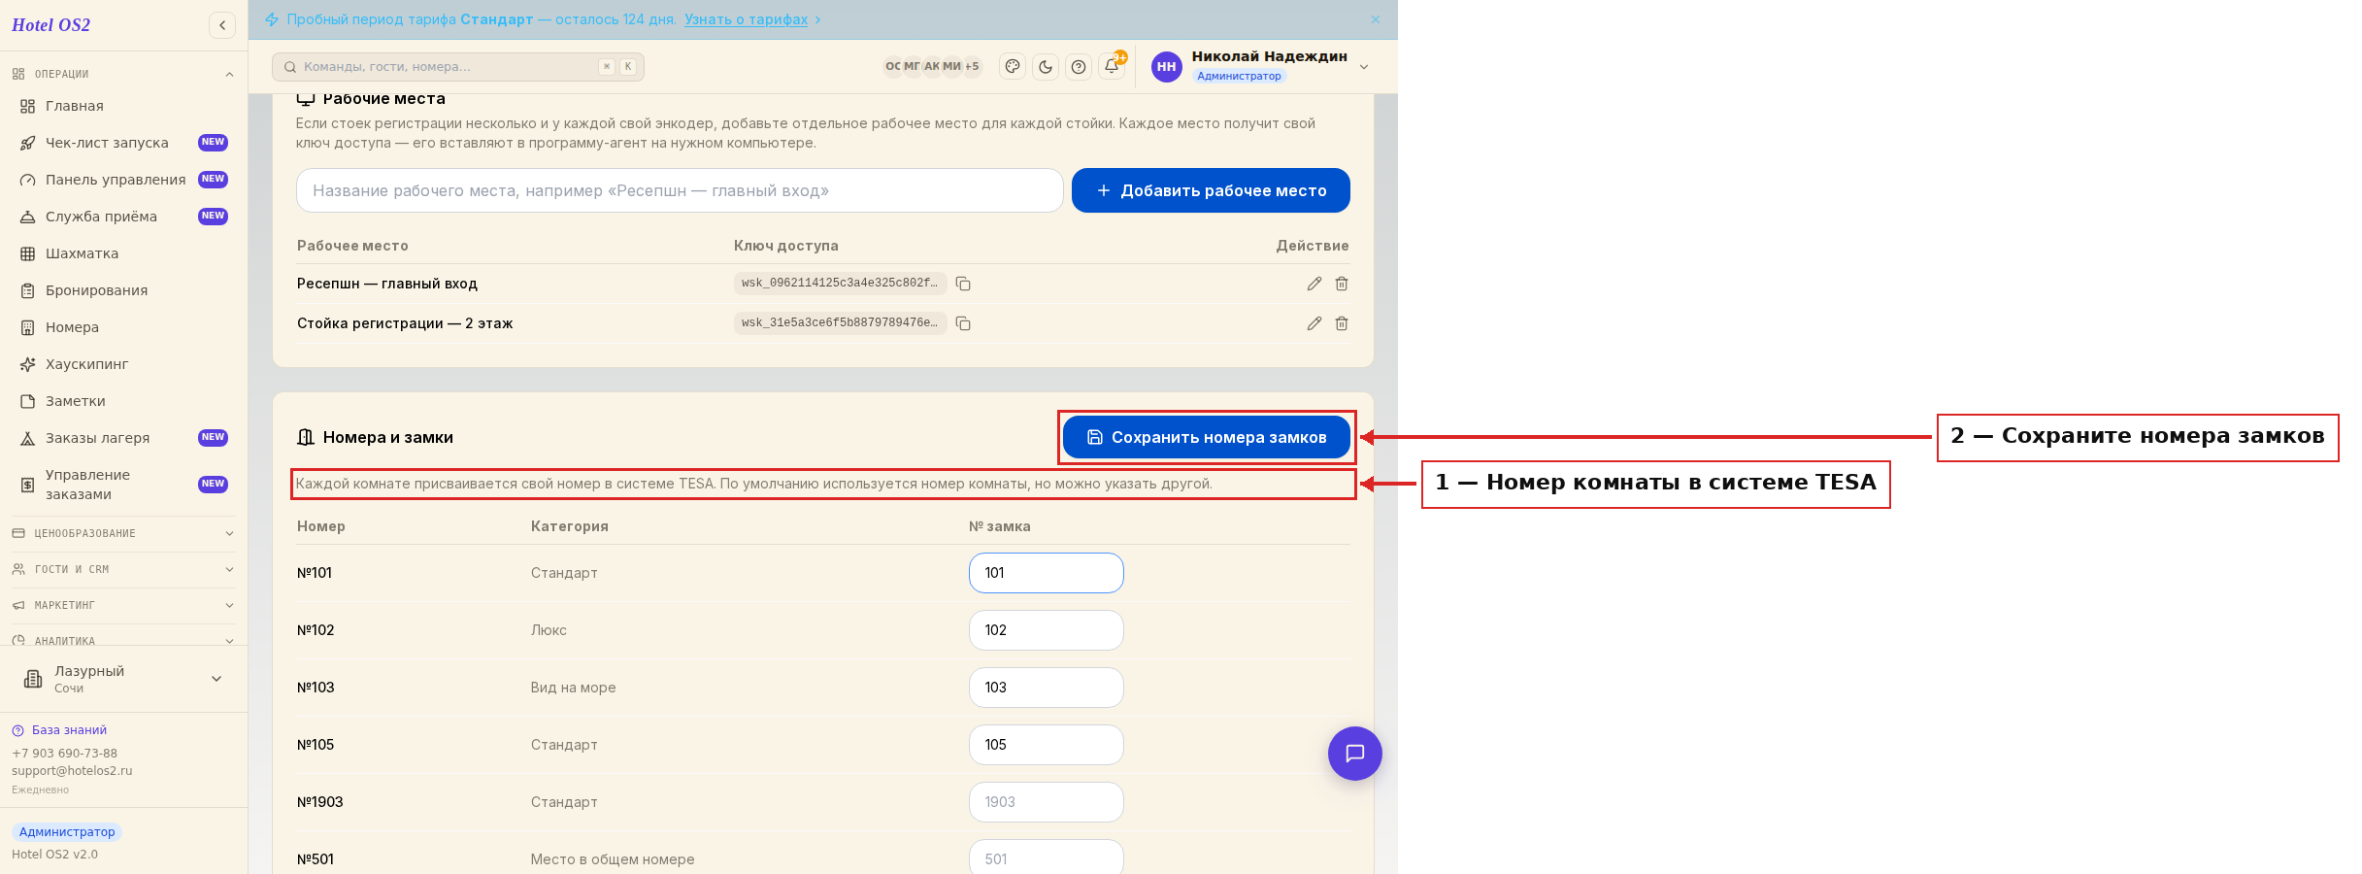Toggle dark mode with the moon icon

[x=1046, y=67]
